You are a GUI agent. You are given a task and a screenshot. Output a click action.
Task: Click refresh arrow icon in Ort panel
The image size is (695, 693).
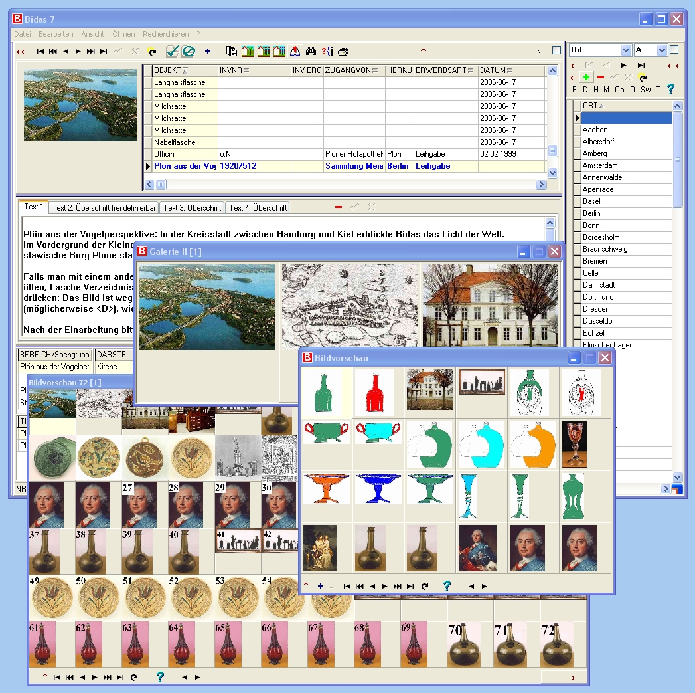pos(643,77)
